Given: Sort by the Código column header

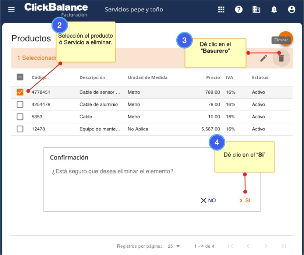Looking at the screenshot, I should (x=39, y=77).
